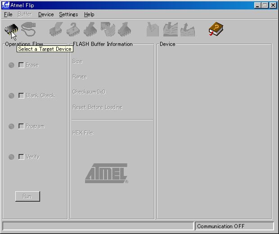279x234 pixels.
Task: Open the Device menu
Action: pos(46,14)
